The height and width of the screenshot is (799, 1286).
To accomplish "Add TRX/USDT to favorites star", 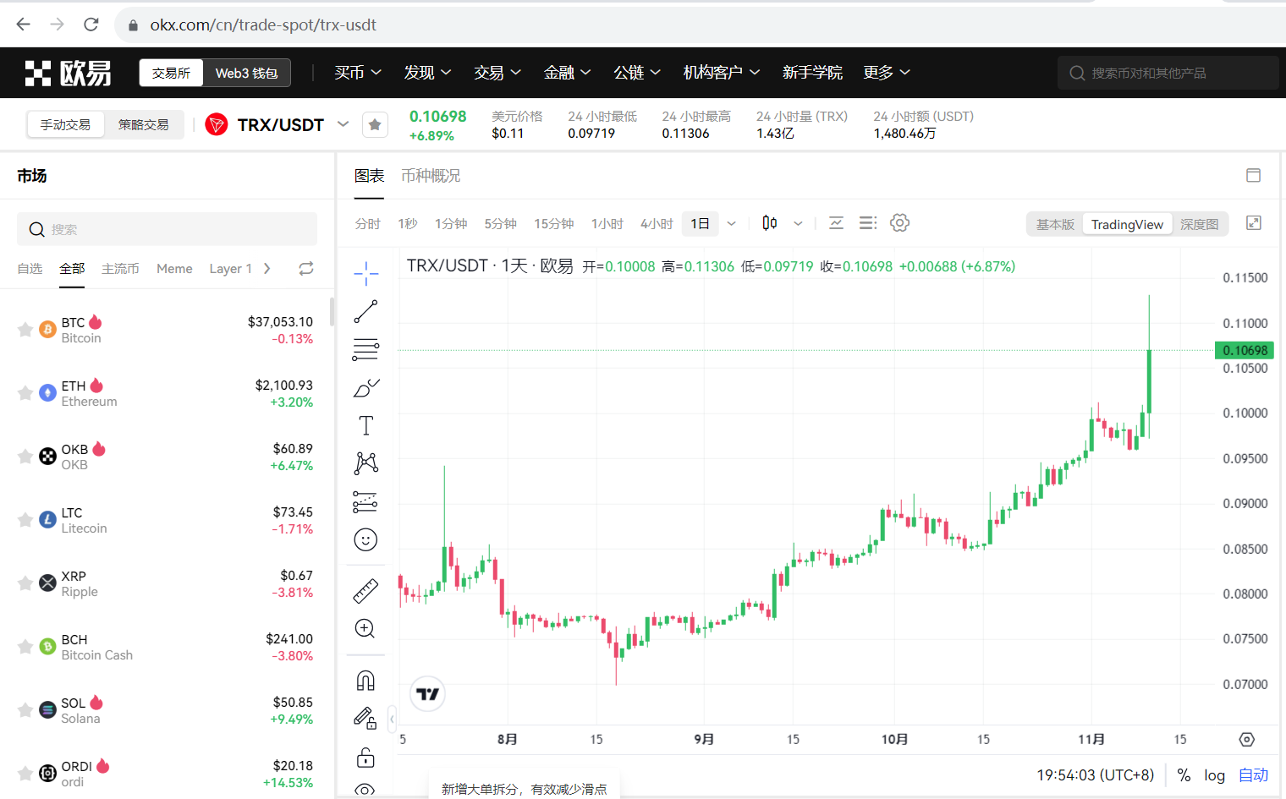I will pos(375,125).
